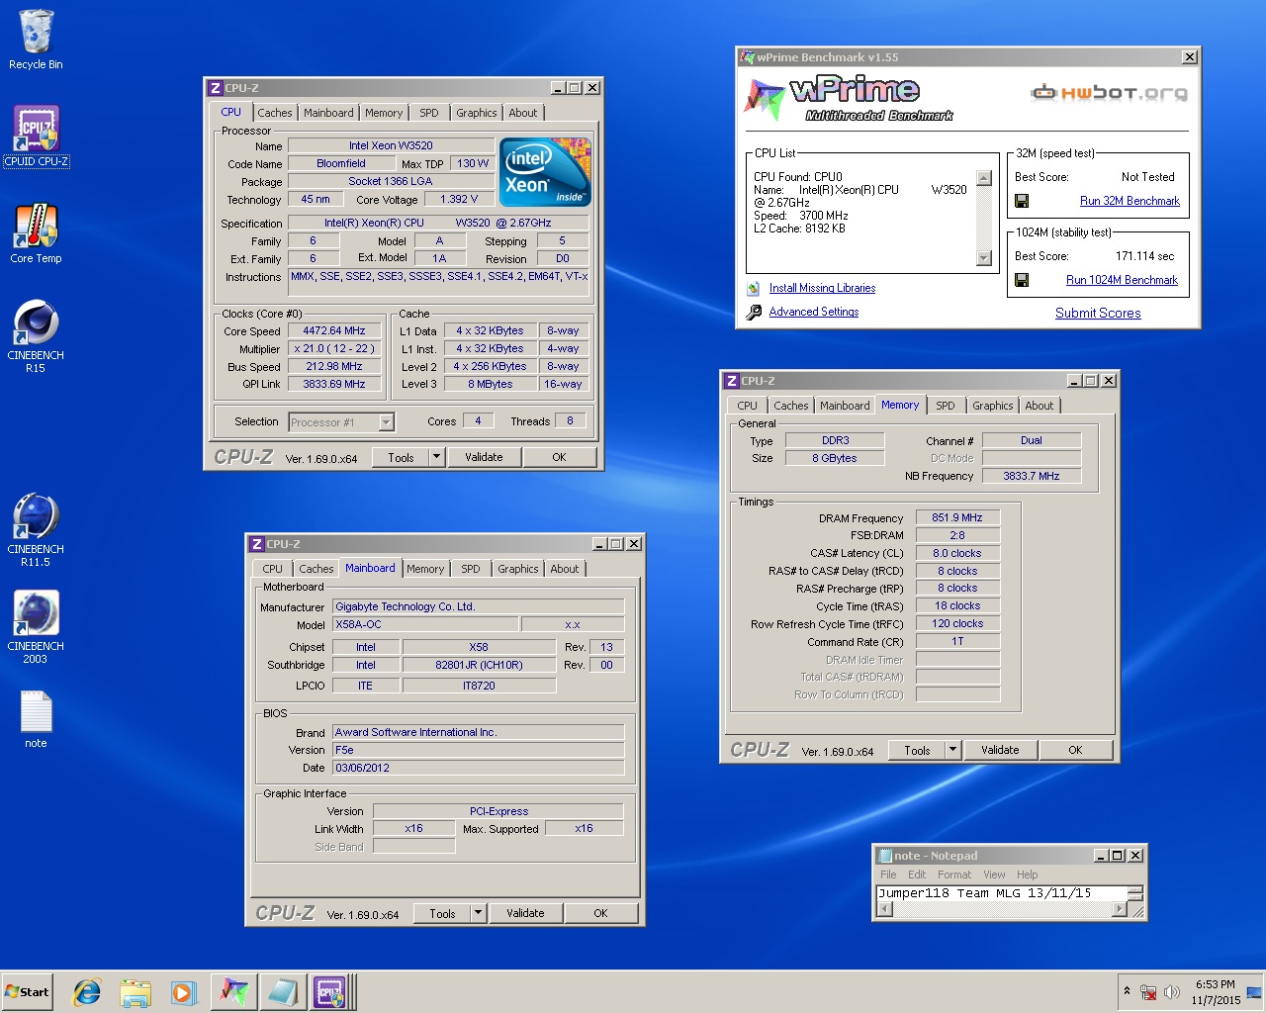
Task: Click the Notepad taskbar icon
Action: [x=282, y=992]
